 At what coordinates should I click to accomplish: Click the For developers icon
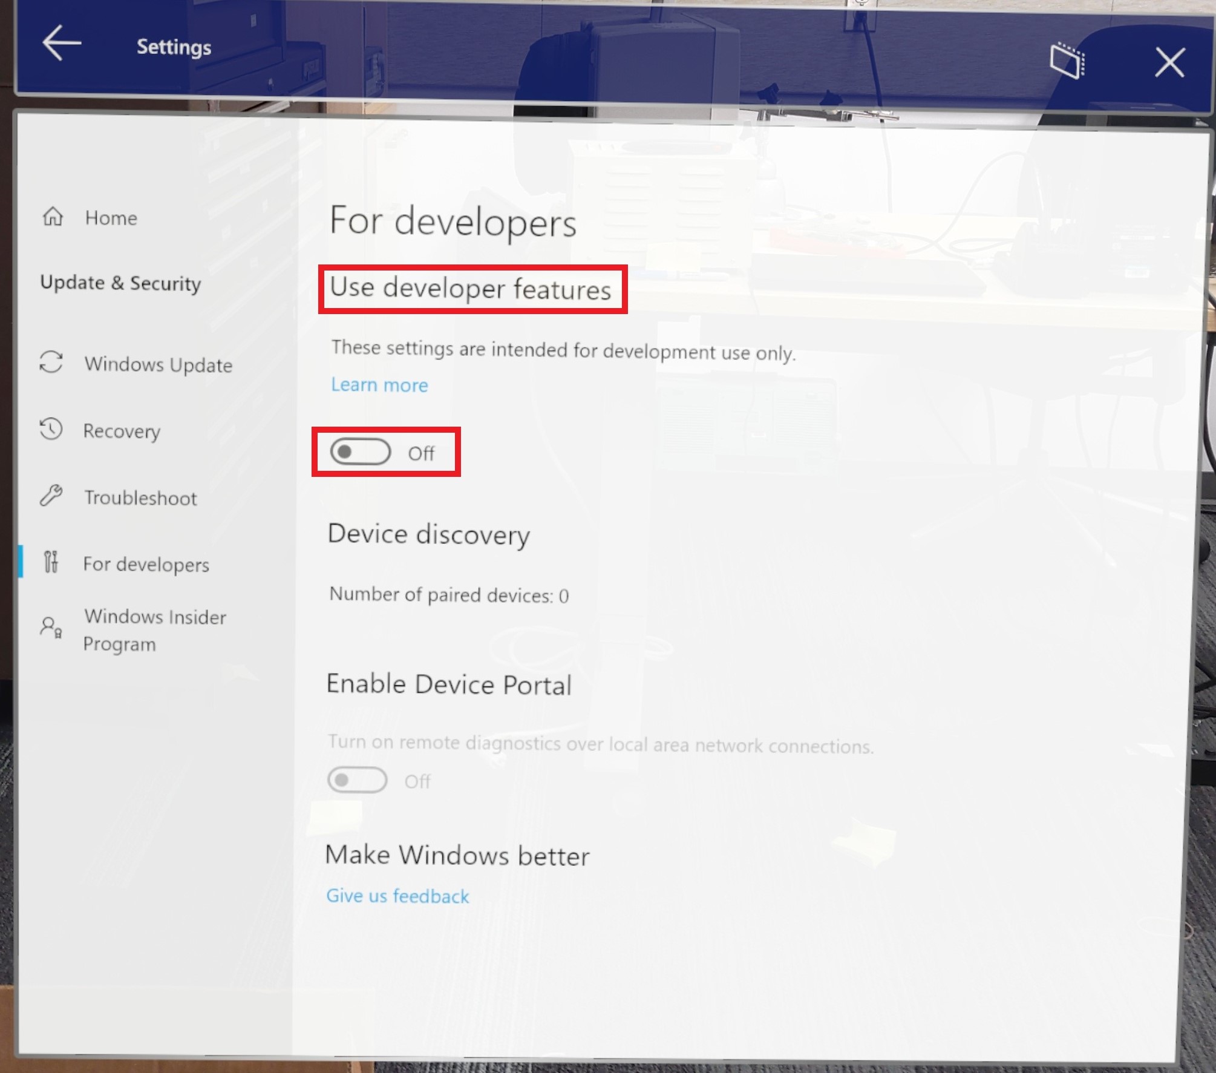56,563
